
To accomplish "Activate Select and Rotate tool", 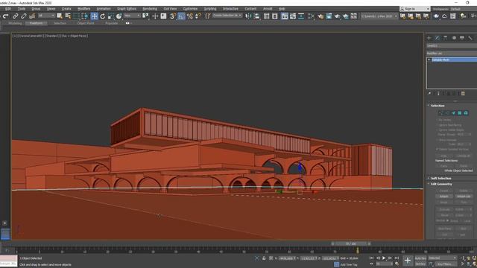I will coord(103,16).
